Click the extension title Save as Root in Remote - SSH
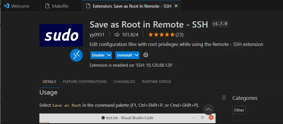 point(149,24)
